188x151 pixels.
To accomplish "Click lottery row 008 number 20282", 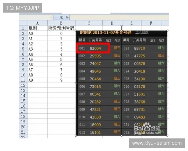I will coord(95,102).
